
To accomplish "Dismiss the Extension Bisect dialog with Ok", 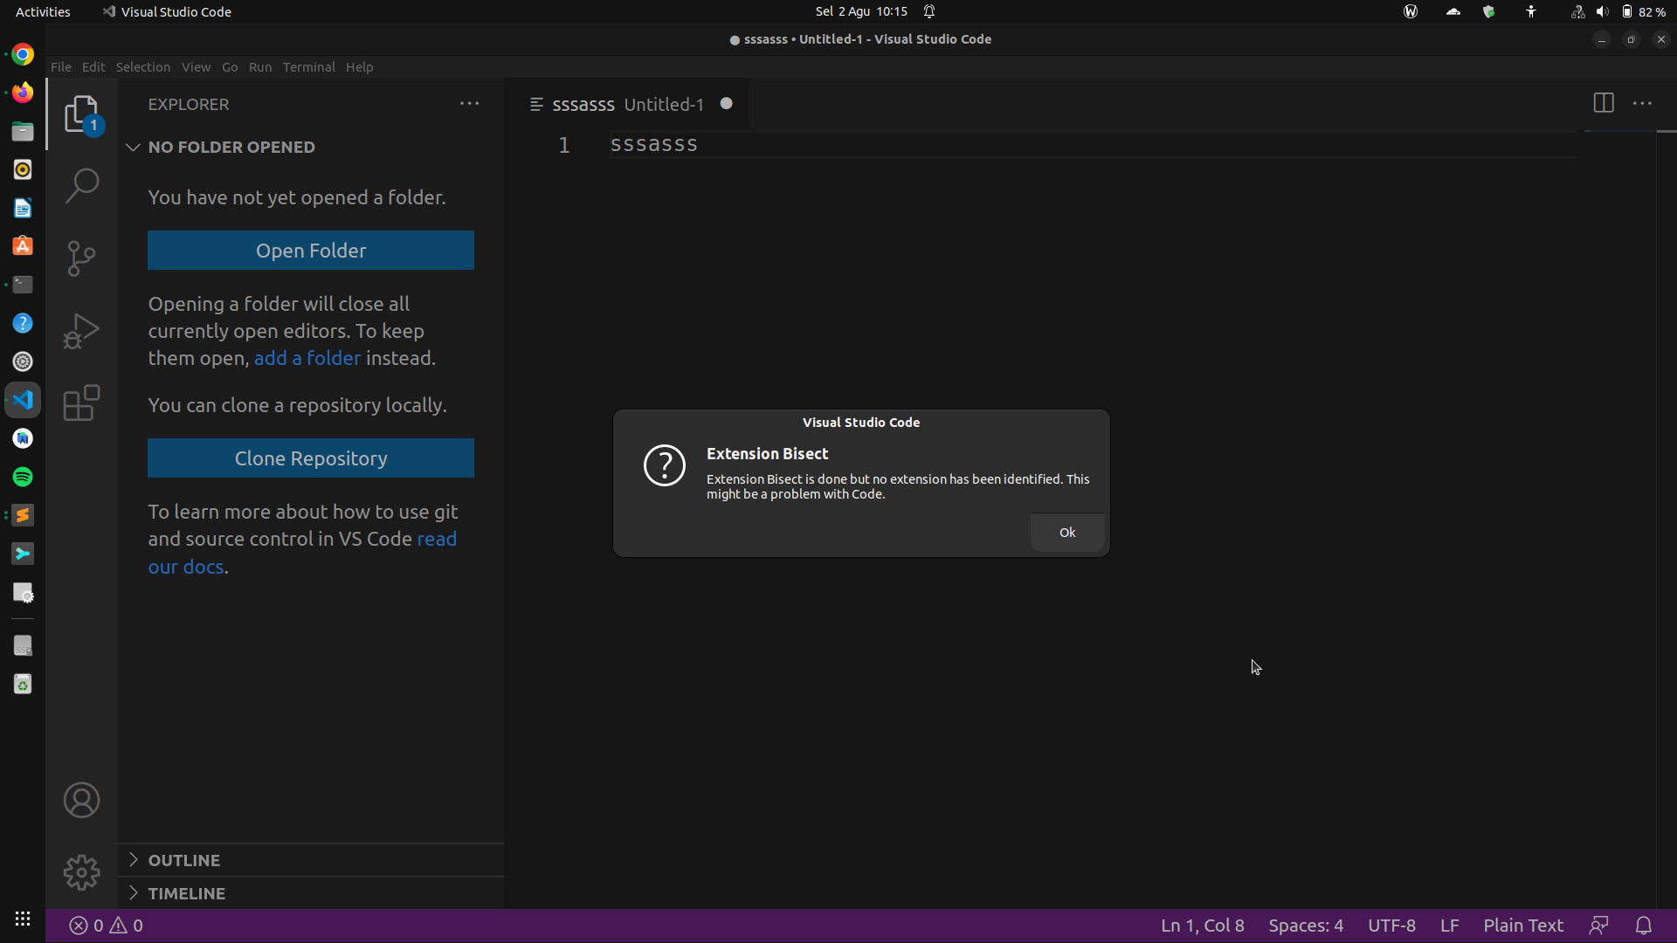I will coord(1067,532).
